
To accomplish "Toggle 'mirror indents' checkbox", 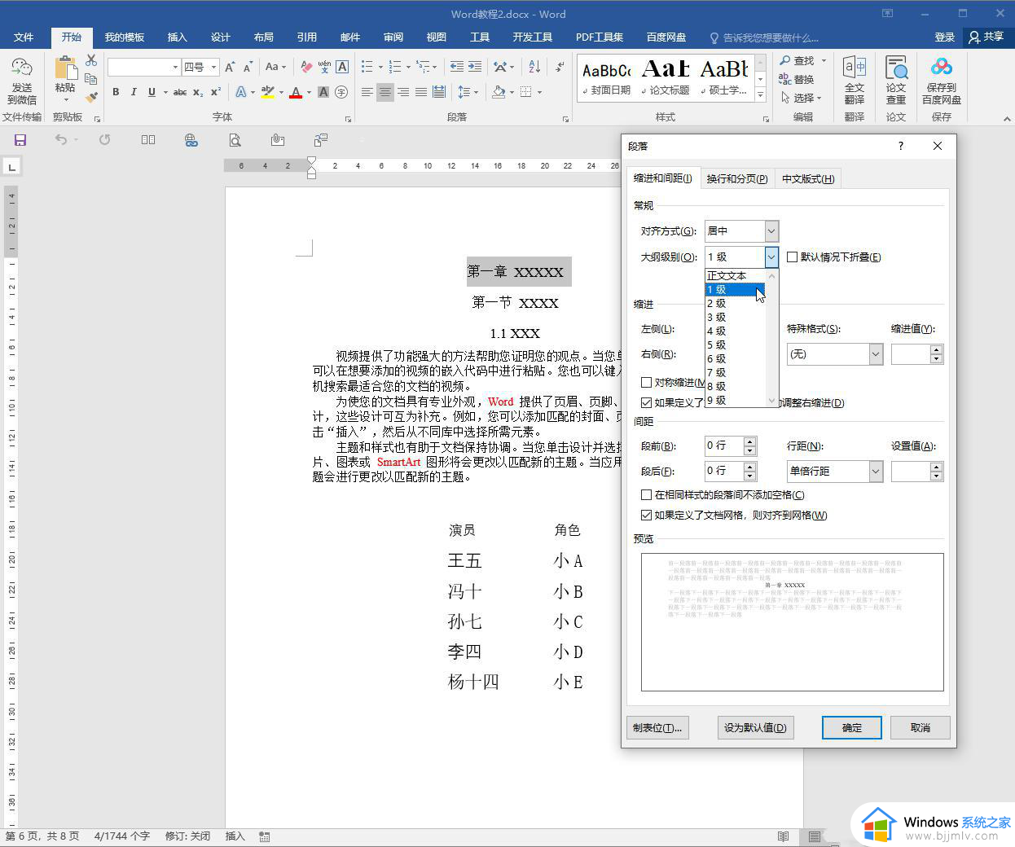I will click(646, 382).
